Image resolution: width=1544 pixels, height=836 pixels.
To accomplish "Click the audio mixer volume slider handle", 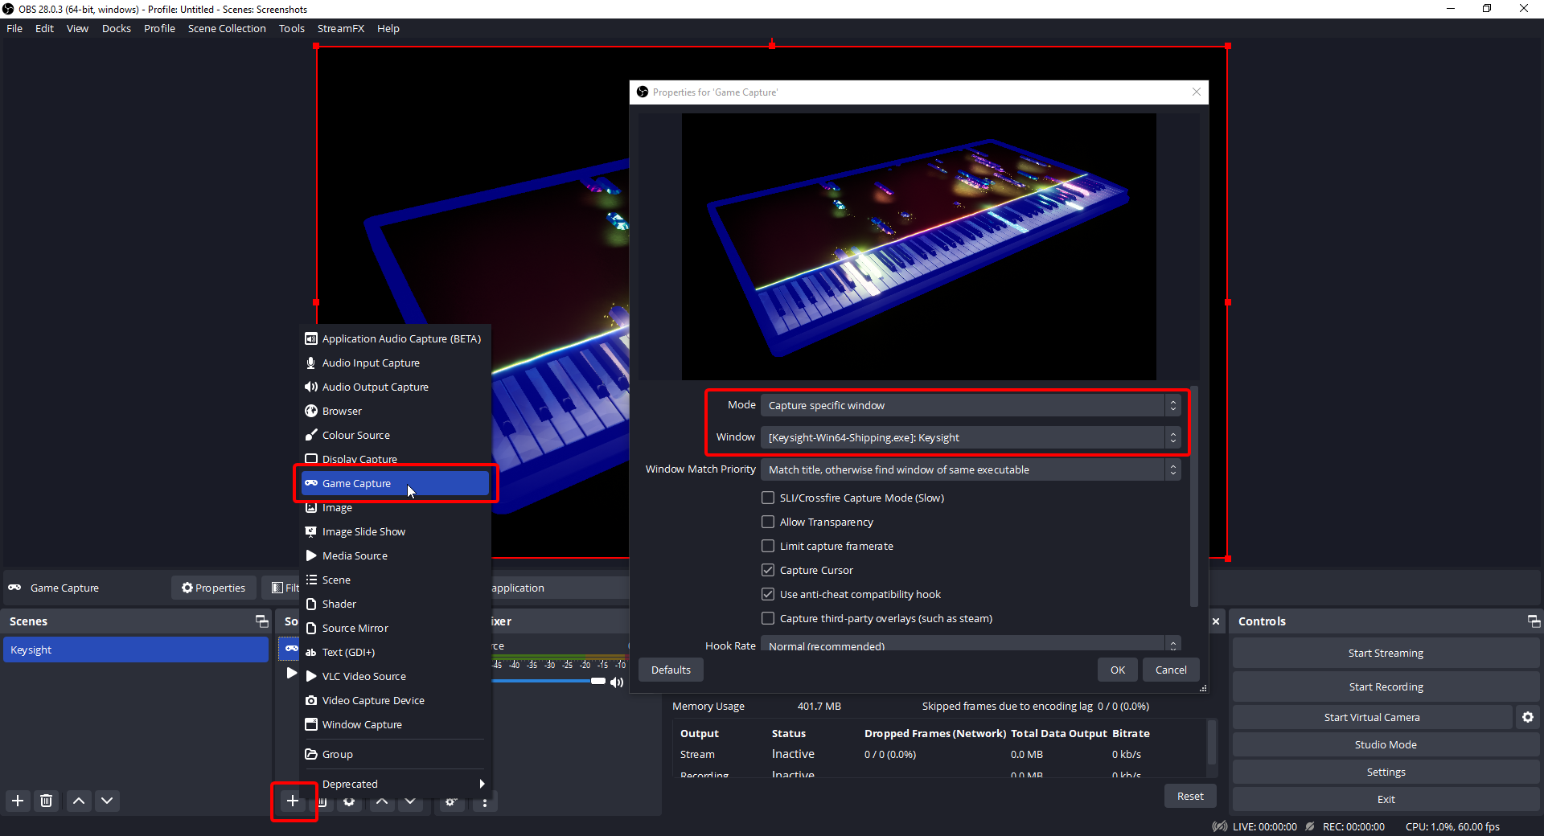I will [x=598, y=681].
